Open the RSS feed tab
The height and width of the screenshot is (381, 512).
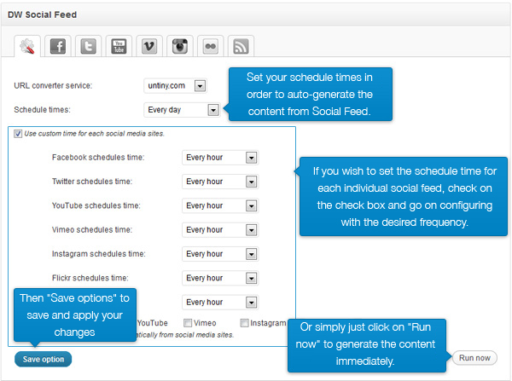coord(241,46)
